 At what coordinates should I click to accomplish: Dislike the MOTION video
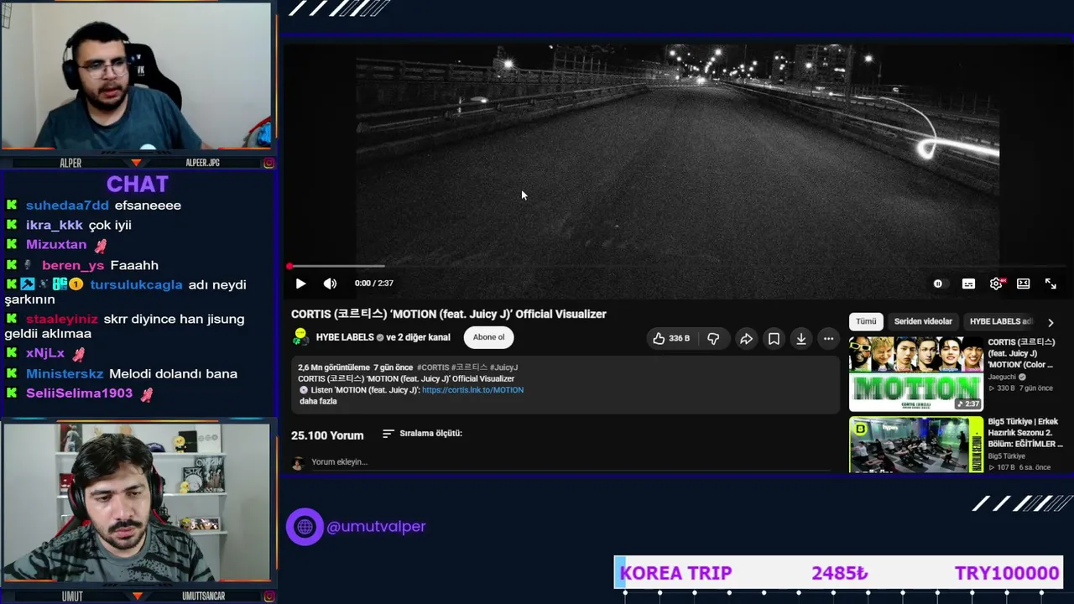coord(713,338)
